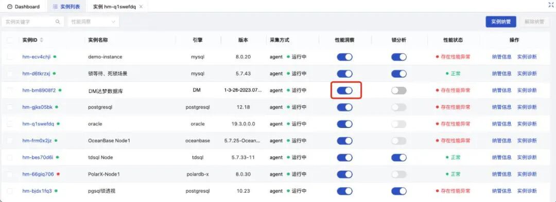Open instance link hm-ecv4chji
The image size is (556, 202).
[x=37, y=57]
